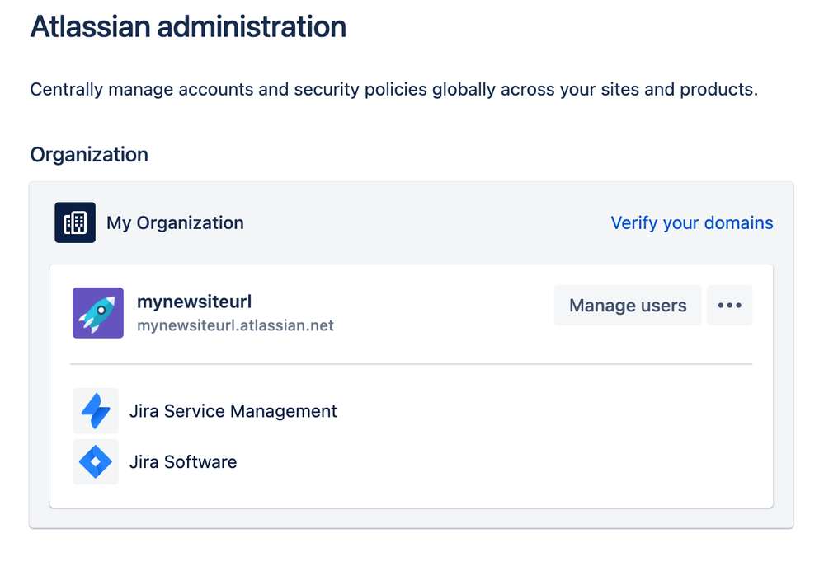
Task: Click the divider line under mynewsiteurl
Action: [x=411, y=363]
